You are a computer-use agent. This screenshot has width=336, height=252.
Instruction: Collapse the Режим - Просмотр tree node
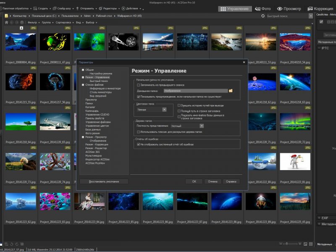tap(83, 137)
